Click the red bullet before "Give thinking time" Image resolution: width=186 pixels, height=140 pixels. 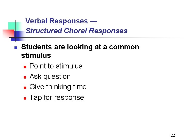[25, 88]
